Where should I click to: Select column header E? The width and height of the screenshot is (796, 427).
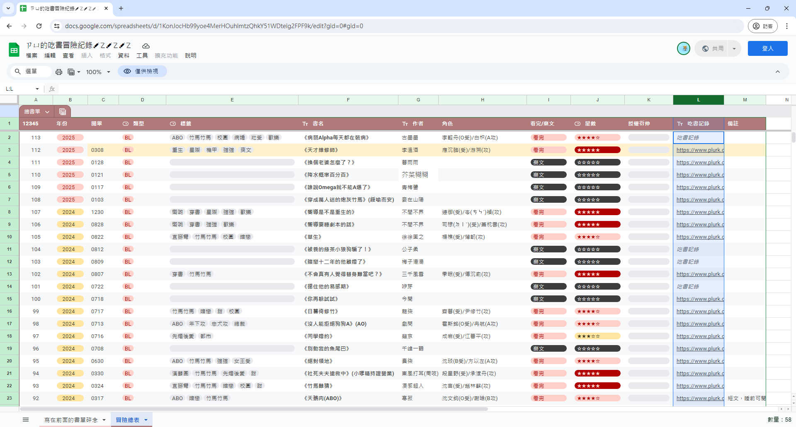coord(232,100)
